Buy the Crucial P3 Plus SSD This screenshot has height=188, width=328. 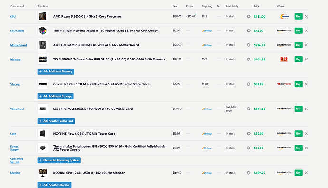299,84
